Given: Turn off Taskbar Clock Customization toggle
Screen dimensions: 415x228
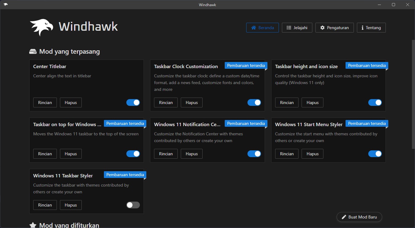Looking at the screenshot, I should tap(254, 102).
